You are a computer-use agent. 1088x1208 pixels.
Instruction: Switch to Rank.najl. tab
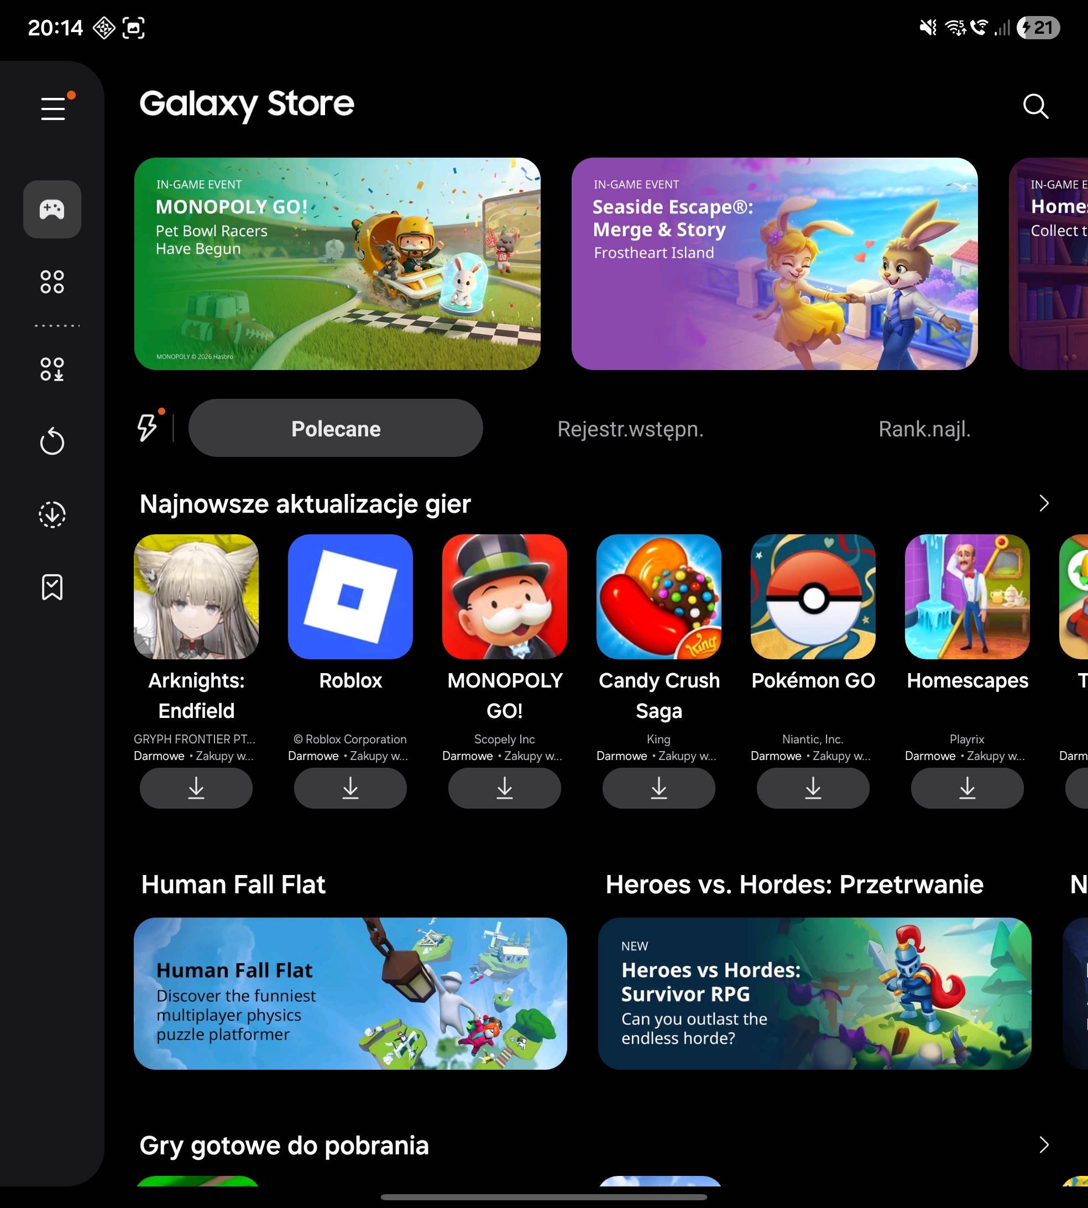click(924, 429)
